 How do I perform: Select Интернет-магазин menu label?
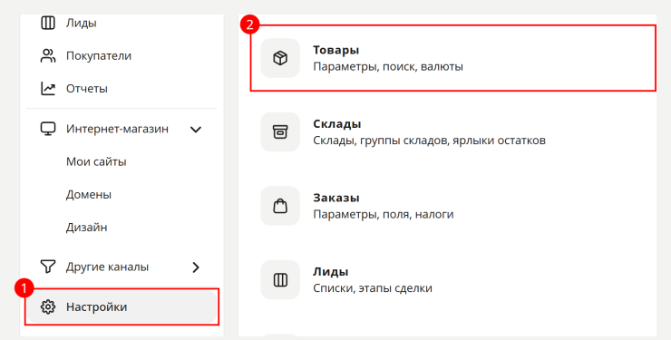coord(117,129)
